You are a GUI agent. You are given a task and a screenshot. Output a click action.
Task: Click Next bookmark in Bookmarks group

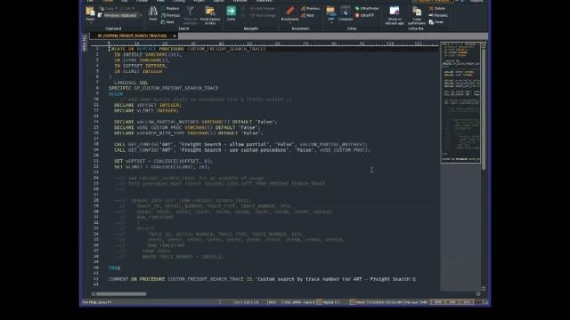pyautogui.click(x=307, y=15)
